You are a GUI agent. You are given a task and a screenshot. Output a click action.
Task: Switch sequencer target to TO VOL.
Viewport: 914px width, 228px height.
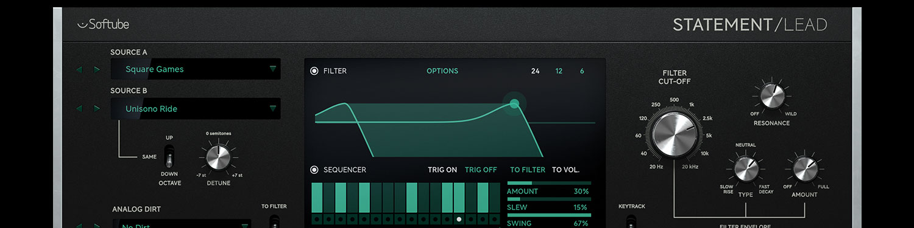pos(565,170)
